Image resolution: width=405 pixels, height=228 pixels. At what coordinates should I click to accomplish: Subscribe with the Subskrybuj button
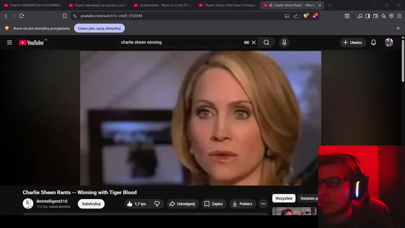tap(91, 204)
